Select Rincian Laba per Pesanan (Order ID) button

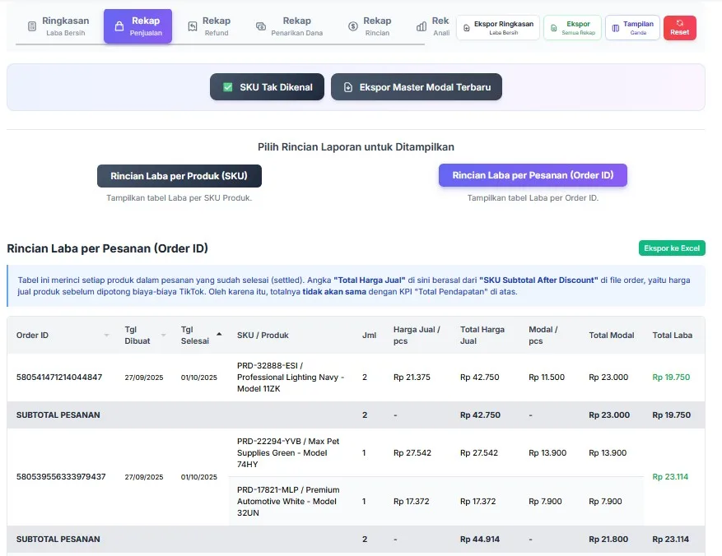click(x=533, y=175)
